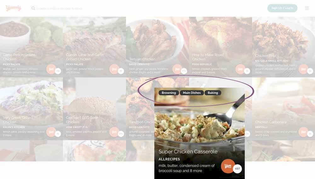Select the Main Dishes tag
This screenshot has height=179, width=315.
[x=192, y=93]
